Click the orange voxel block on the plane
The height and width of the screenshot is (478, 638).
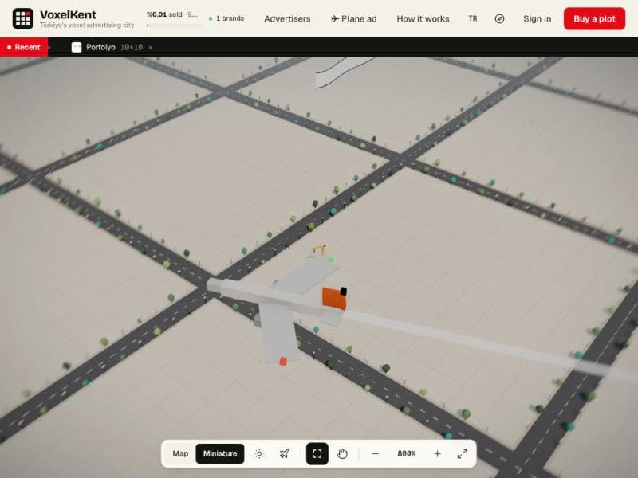click(x=334, y=298)
